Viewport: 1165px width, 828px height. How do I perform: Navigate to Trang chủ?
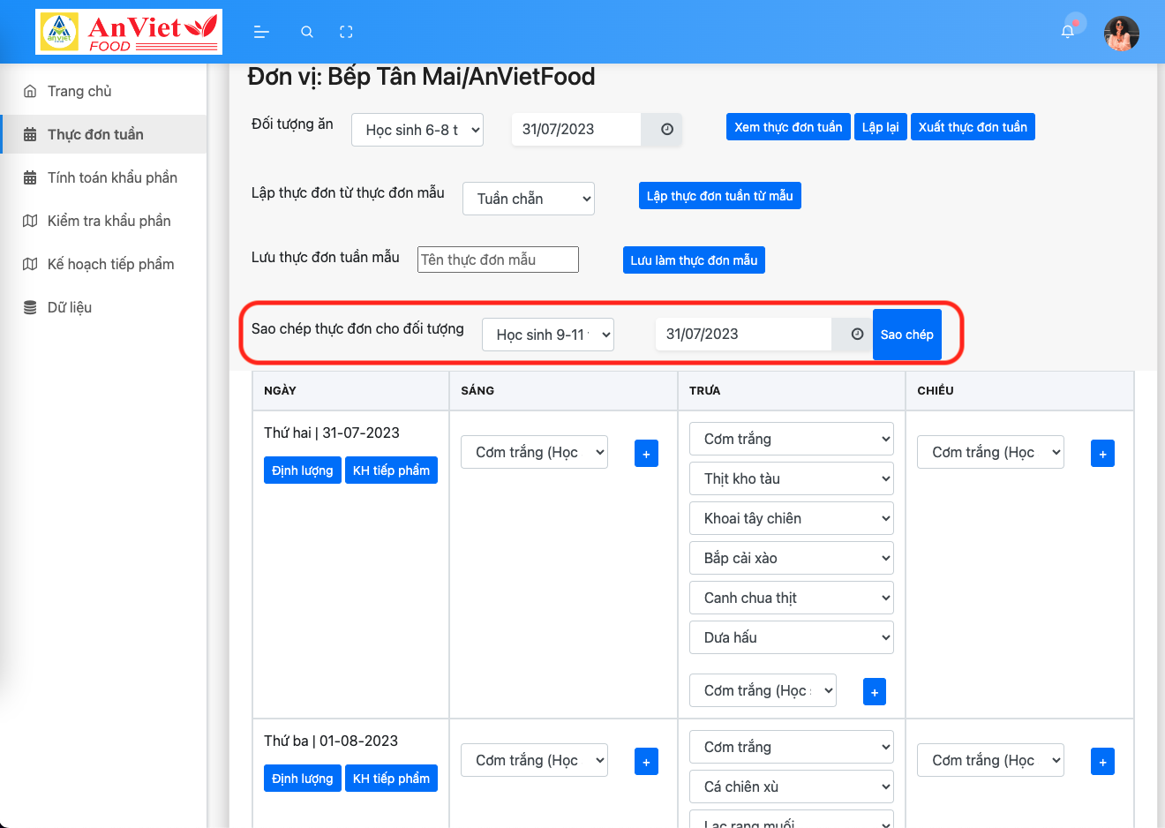tap(79, 91)
